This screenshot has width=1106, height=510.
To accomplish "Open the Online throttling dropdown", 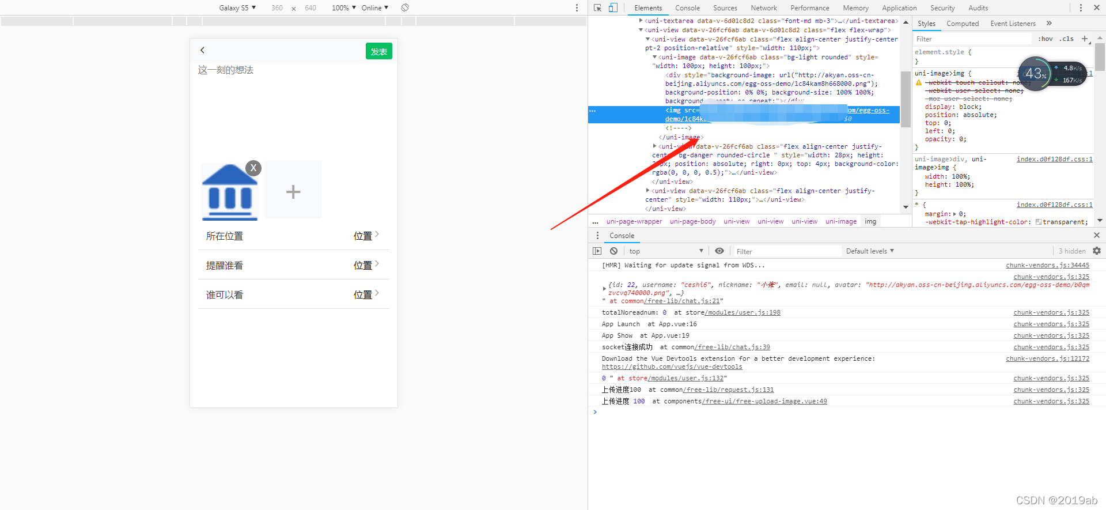I will point(374,7).
